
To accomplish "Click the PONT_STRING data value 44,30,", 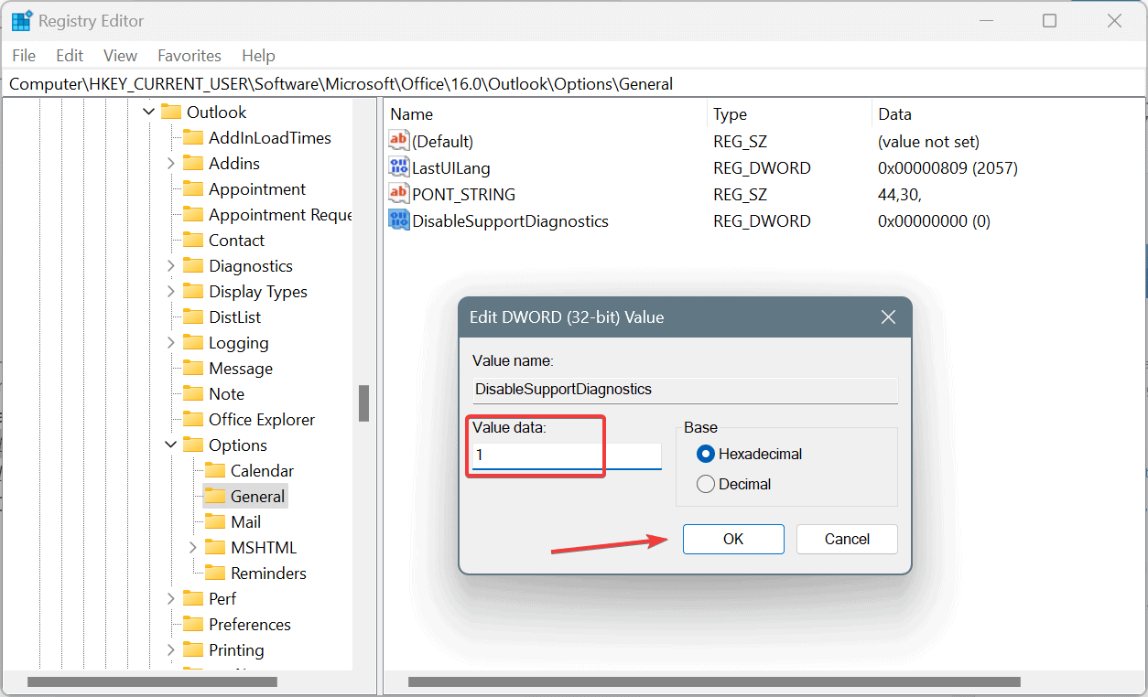I will pos(899,195).
